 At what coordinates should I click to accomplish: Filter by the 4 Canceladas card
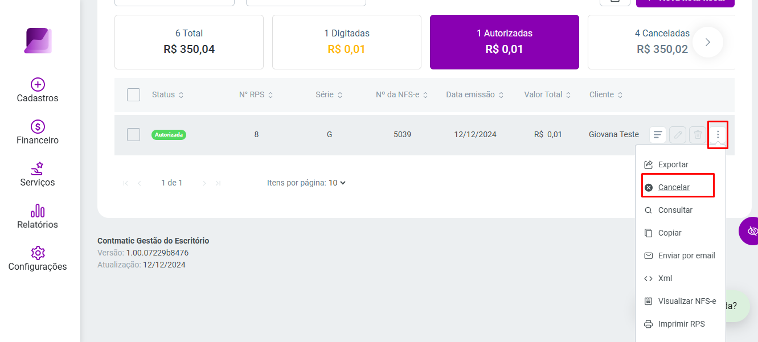(661, 42)
